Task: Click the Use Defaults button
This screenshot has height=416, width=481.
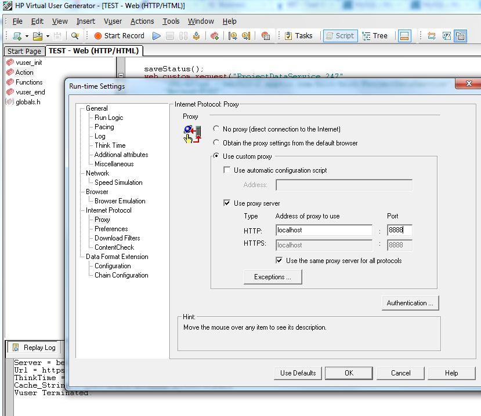Action: click(298, 373)
